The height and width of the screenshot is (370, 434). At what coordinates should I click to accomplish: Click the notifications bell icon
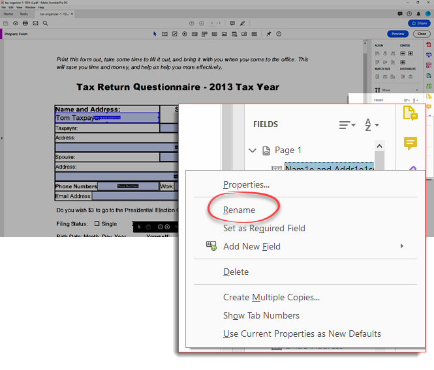point(418,14)
